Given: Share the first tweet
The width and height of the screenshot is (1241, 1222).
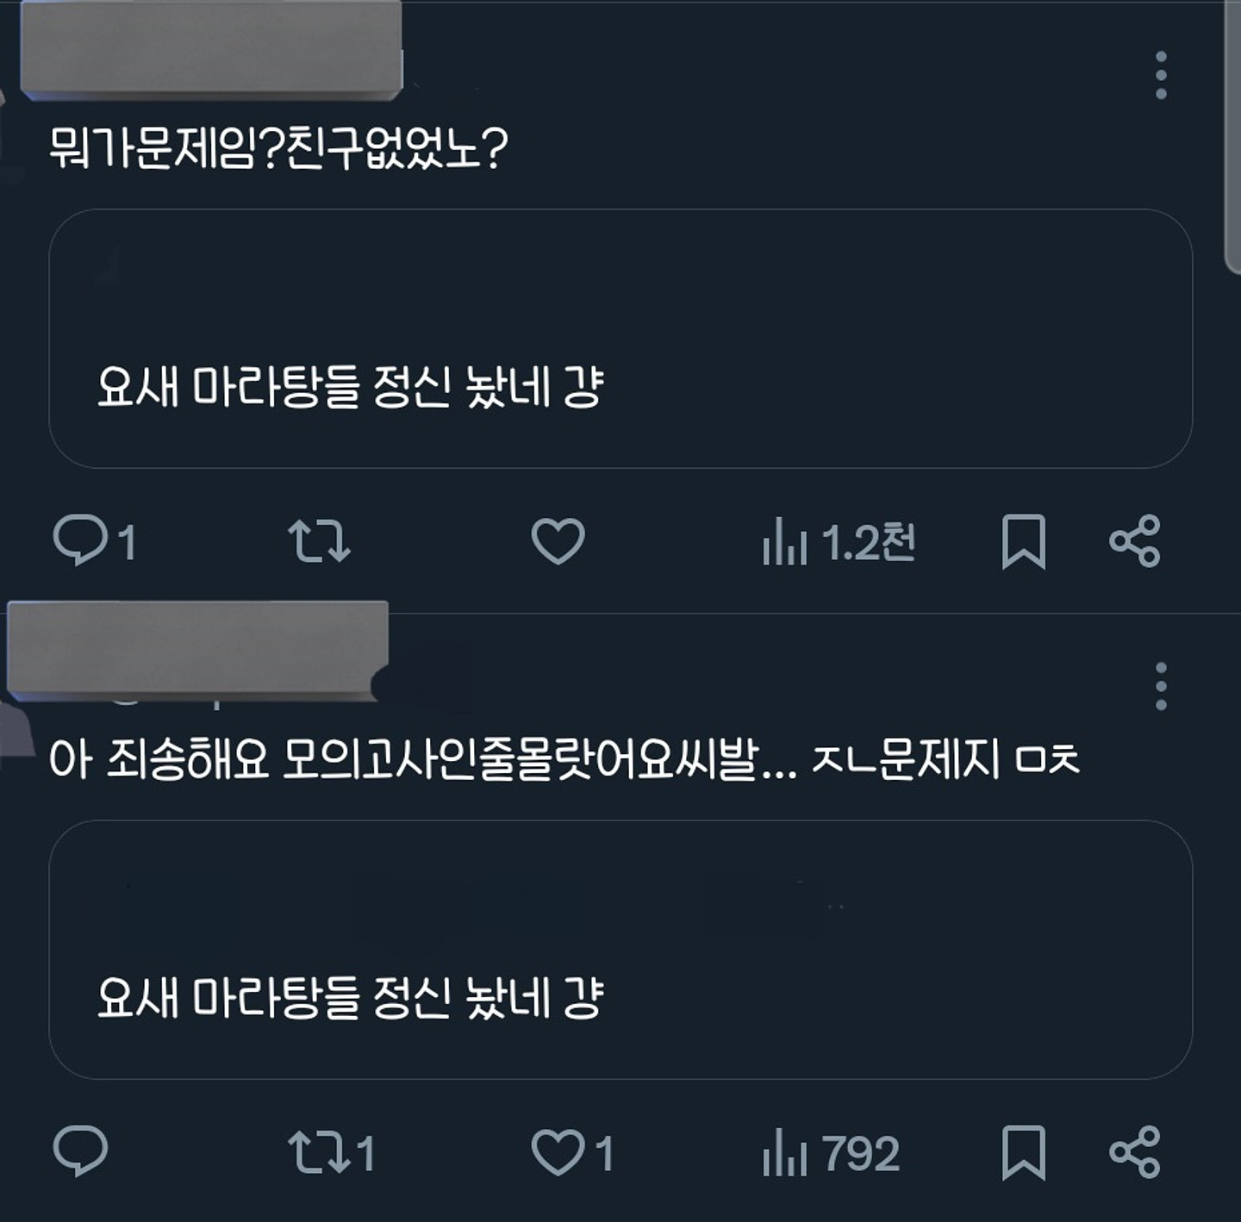Looking at the screenshot, I should 1134,541.
